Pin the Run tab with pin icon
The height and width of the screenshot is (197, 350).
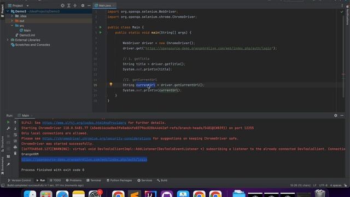(x=8, y=164)
